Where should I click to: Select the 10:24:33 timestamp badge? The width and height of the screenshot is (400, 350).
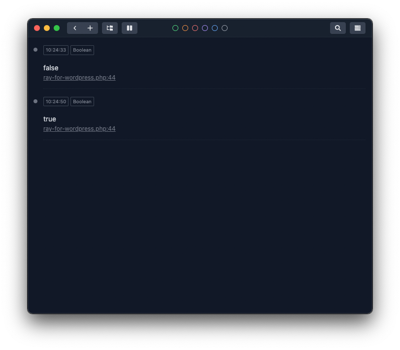56,50
